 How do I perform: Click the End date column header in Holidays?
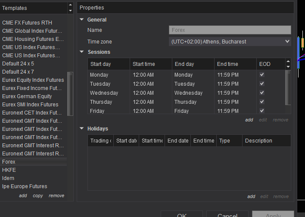click(178, 141)
